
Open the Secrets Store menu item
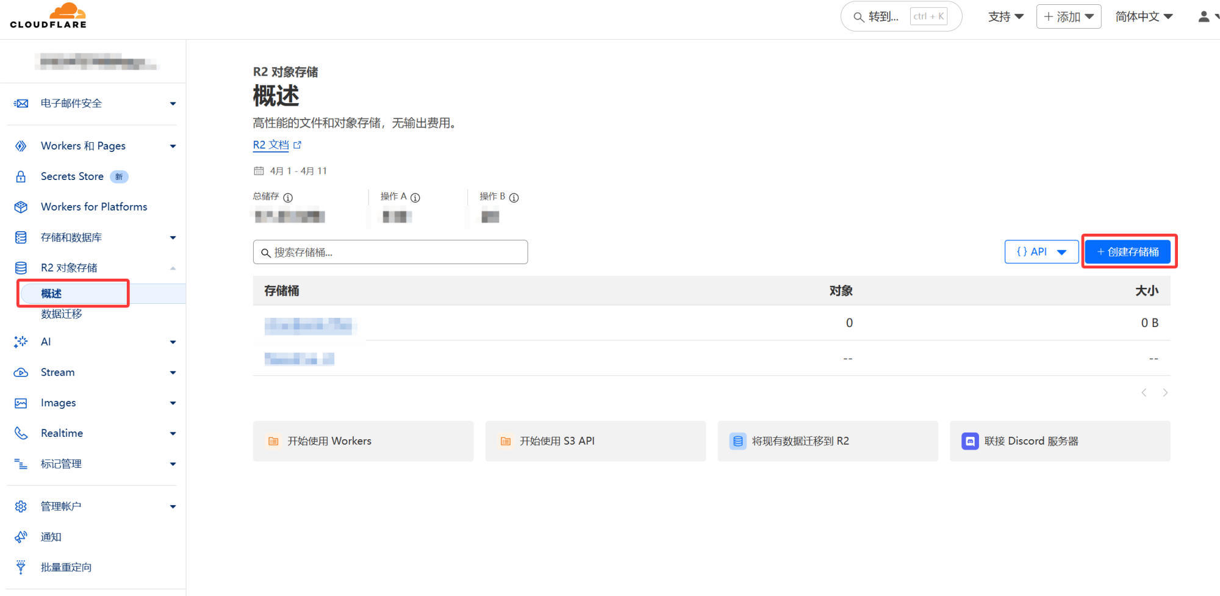click(x=72, y=176)
